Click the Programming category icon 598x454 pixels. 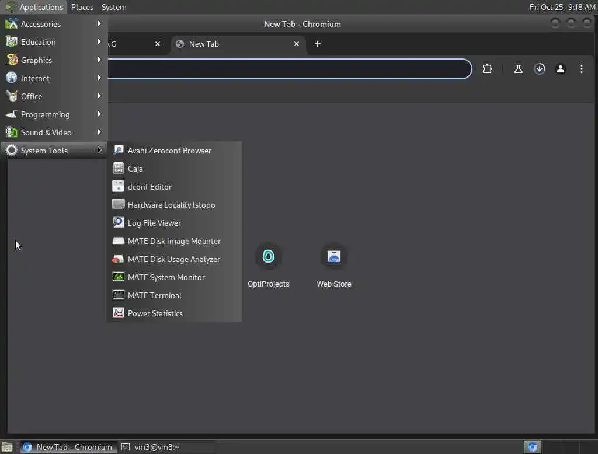[12, 114]
